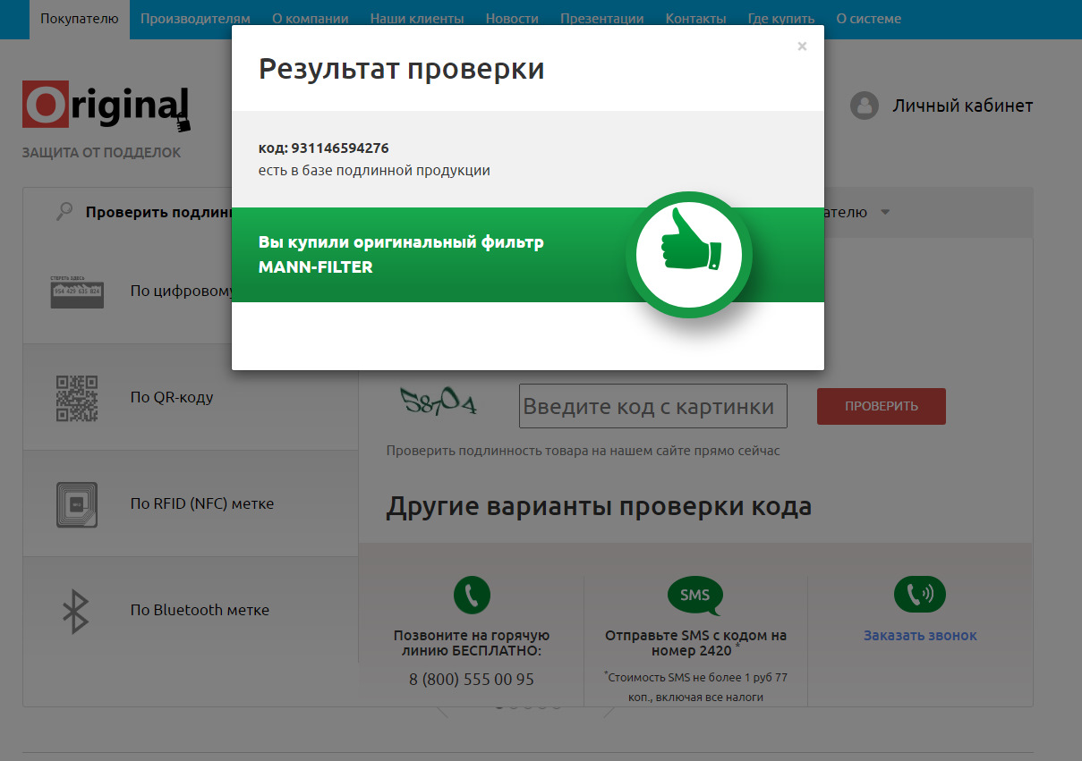Screen dimensions: 1082x761
Task: Click the code 931146594276 text
Action: pyautogui.click(x=340, y=148)
